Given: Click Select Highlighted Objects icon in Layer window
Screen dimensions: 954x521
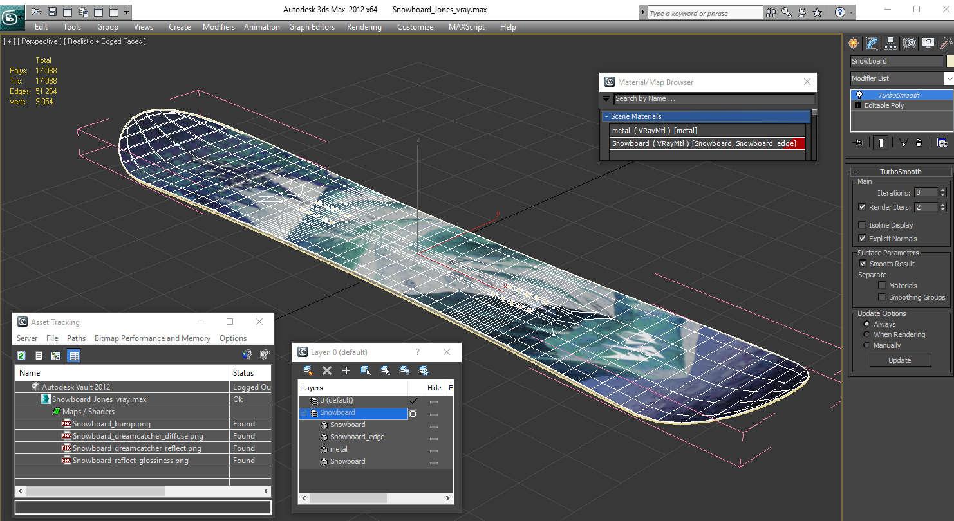Looking at the screenshot, I should pos(366,370).
